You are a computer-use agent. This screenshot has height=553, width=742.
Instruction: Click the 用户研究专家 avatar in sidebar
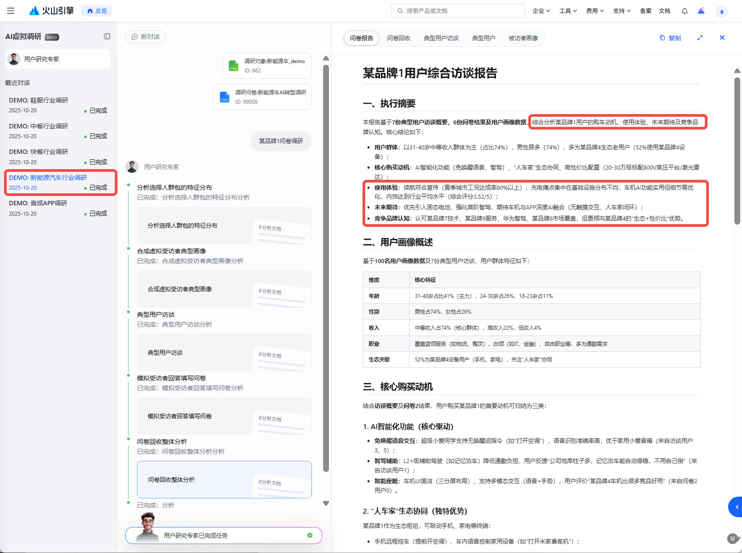[14, 59]
